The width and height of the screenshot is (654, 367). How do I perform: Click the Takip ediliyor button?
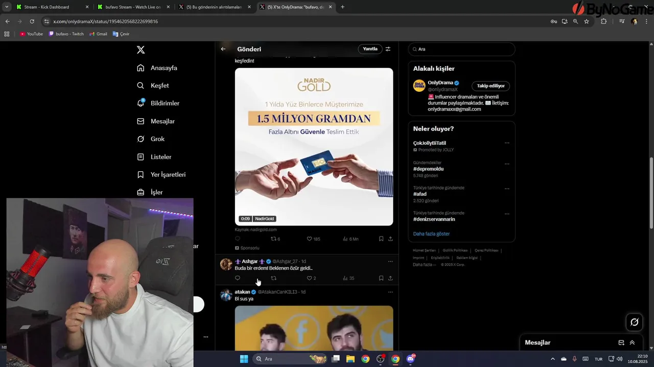(491, 86)
